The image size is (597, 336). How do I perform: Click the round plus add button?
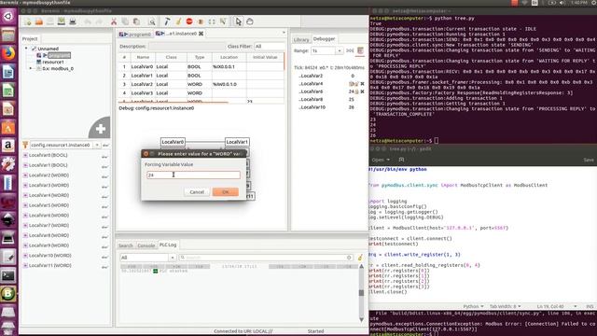pyautogui.click(x=100, y=129)
